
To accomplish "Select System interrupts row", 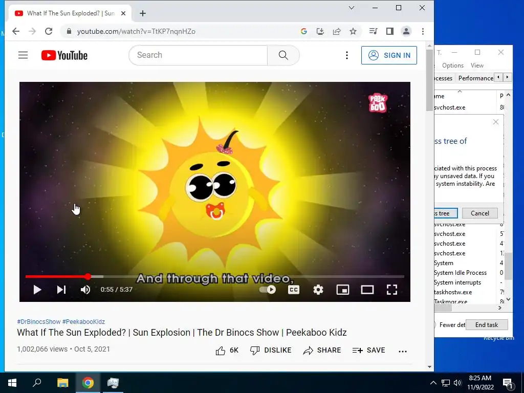I will [469, 282].
